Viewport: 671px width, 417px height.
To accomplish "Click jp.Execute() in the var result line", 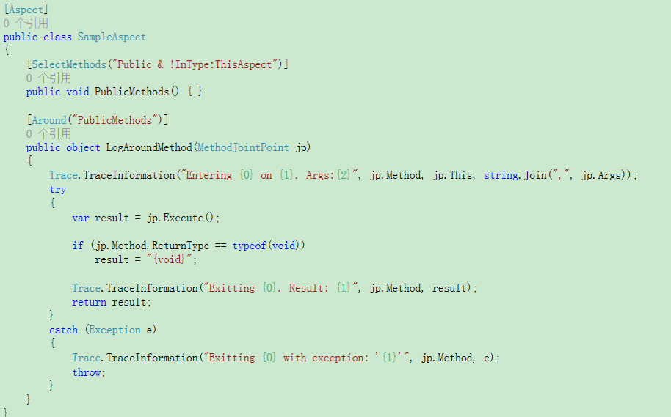I will point(180,218).
